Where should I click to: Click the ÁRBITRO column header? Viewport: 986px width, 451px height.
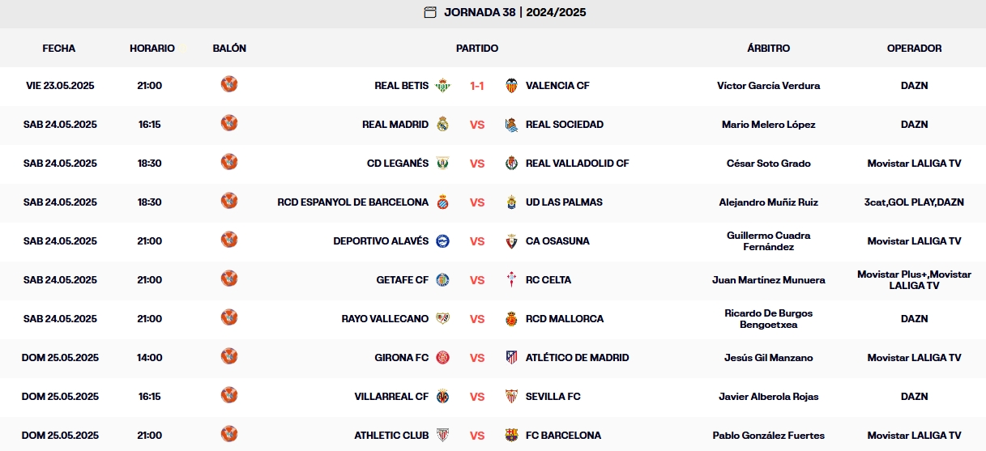click(x=768, y=49)
